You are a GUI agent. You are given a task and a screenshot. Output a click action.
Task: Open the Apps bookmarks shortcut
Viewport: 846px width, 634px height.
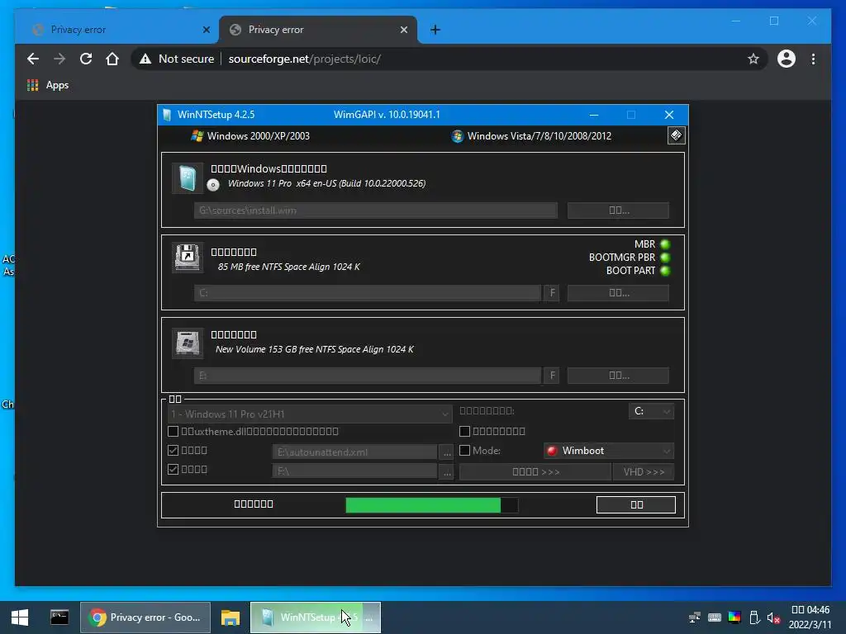(48, 85)
